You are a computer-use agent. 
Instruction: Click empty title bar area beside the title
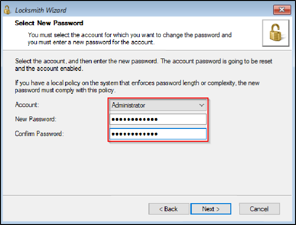[x=167, y=10]
